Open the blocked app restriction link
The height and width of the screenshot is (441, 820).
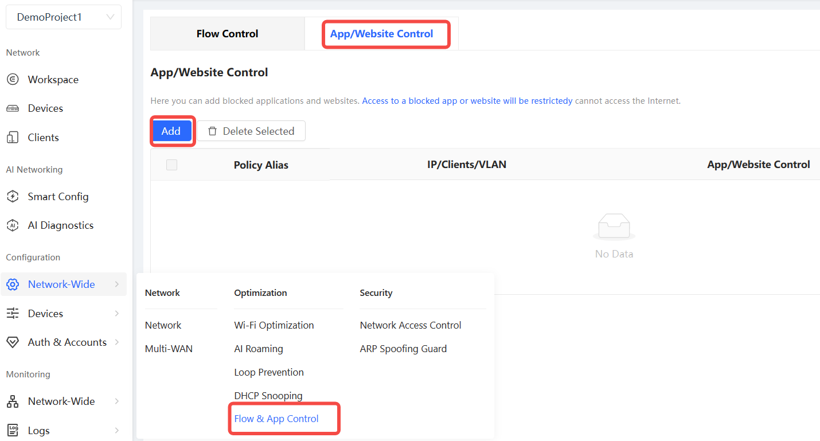tap(467, 101)
